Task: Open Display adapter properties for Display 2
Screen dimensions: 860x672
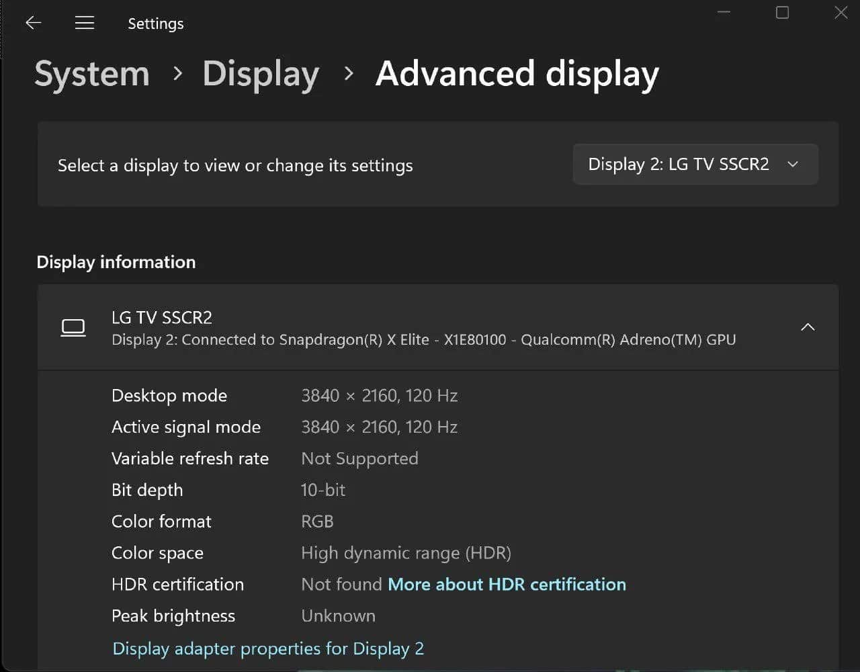Action: click(x=268, y=648)
